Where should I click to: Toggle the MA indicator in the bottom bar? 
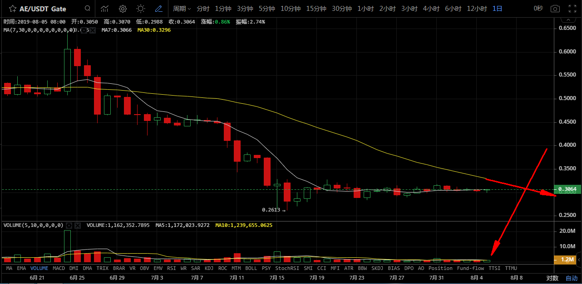coord(10,268)
